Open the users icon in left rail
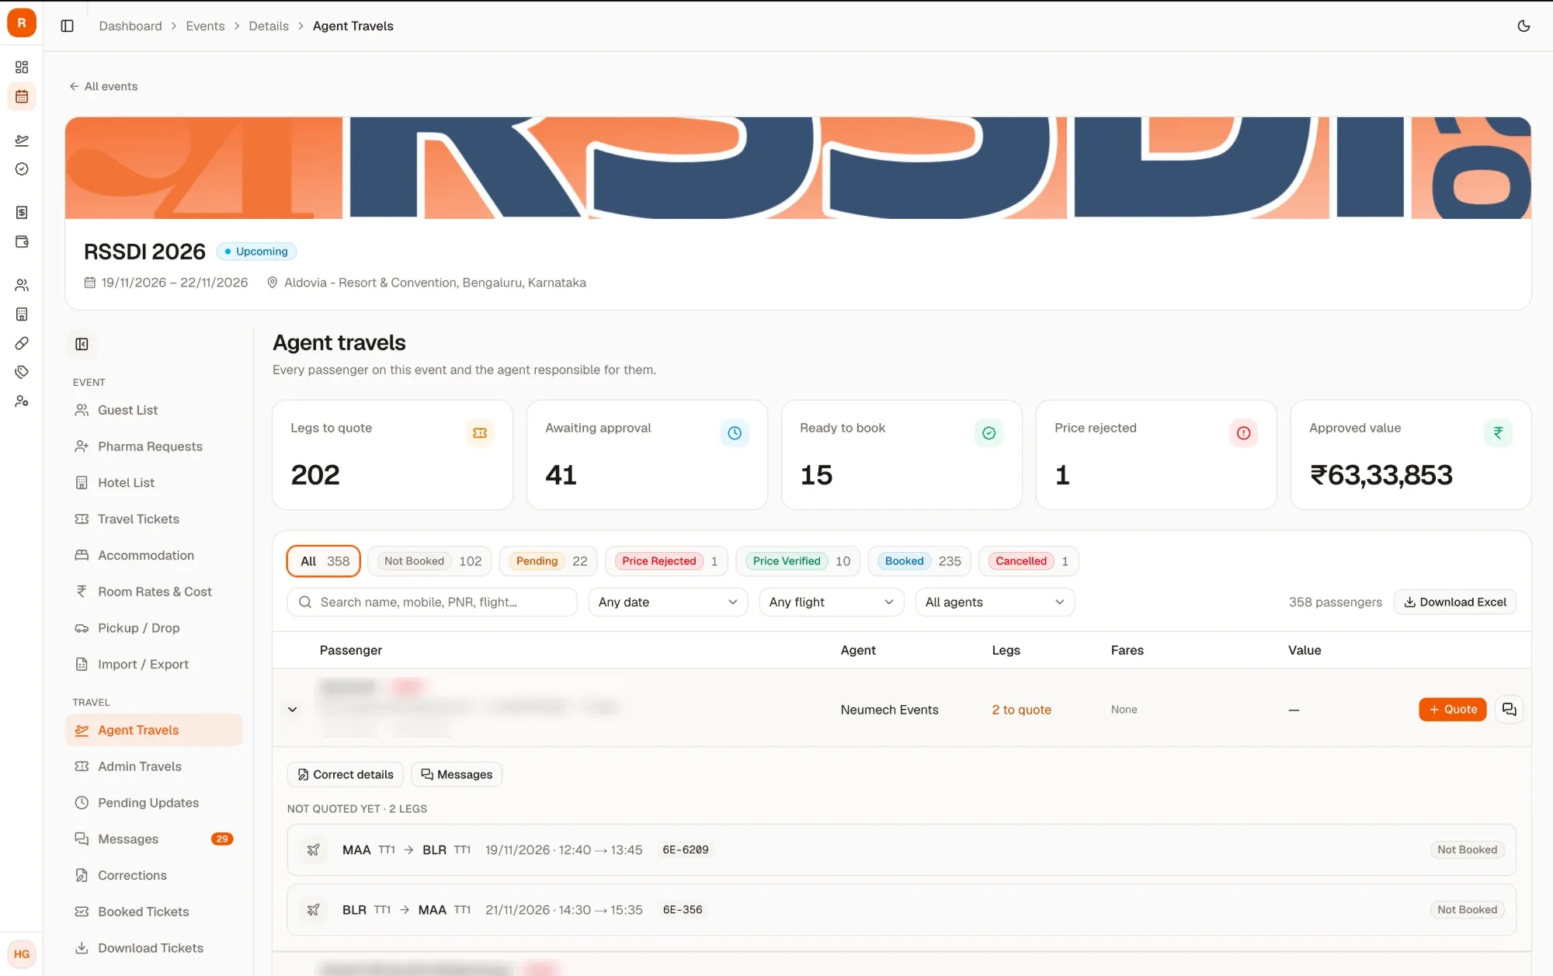 click(22, 285)
